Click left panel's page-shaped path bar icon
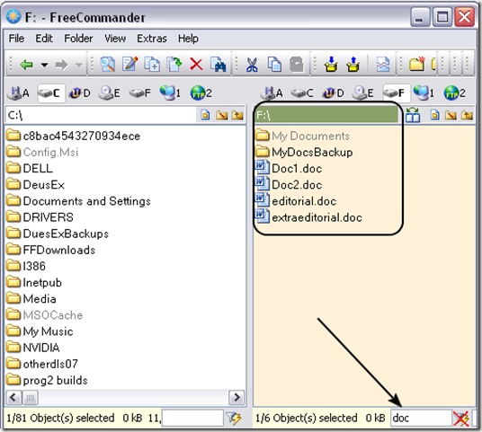 [x=205, y=115]
